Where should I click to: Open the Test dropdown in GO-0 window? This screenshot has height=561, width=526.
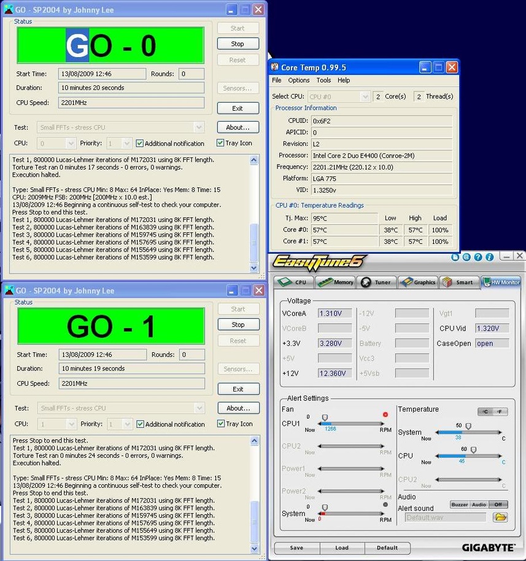199,127
